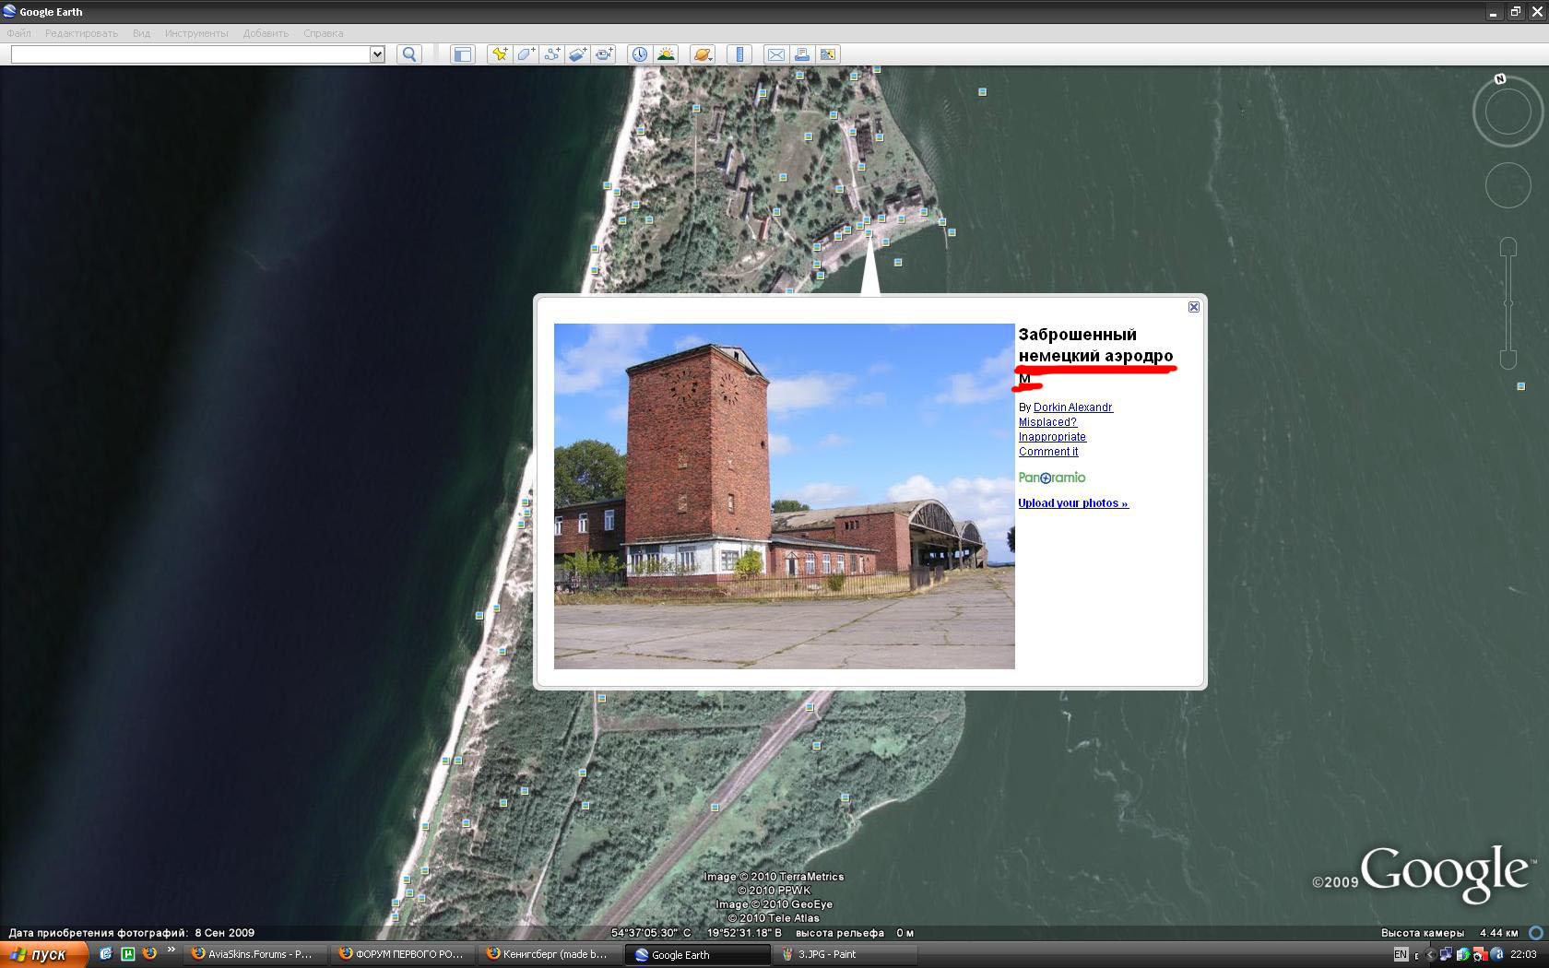Add a placemark with the pushpin icon
1549x968 pixels.
[x=499, y=54]
